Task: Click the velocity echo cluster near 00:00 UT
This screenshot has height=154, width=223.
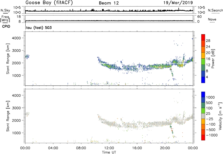Action: pos(27,114)
